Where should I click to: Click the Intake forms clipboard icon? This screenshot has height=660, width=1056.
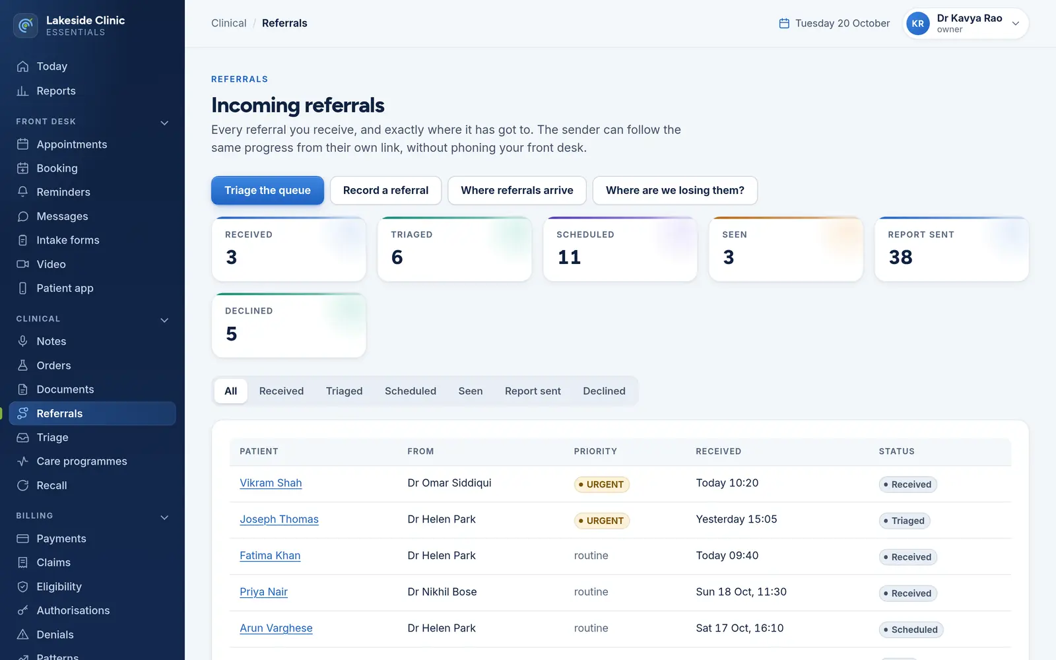click(x=22, y=240)
